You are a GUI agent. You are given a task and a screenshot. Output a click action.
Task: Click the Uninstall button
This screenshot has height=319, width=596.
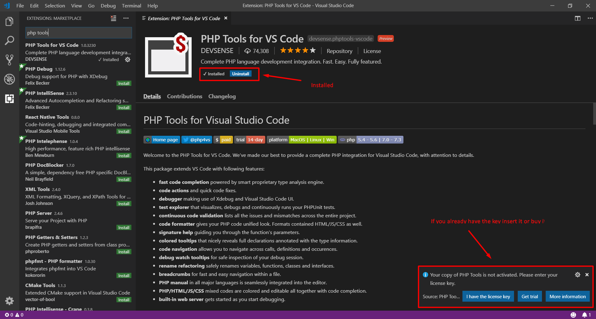[241, 74]
